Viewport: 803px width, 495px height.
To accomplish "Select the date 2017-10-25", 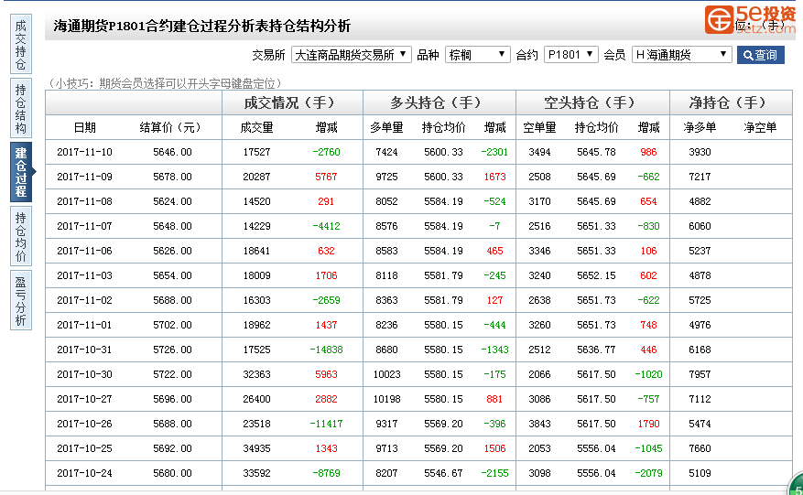I will (x=84, y=448).
